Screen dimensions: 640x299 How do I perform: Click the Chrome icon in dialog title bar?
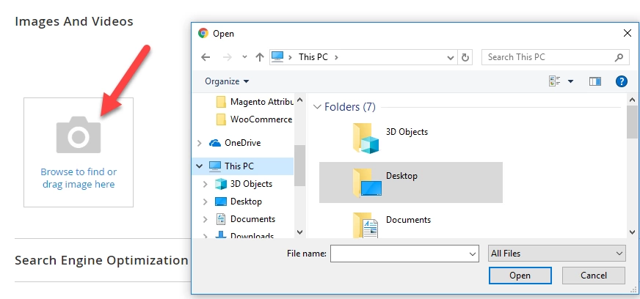pyautogui.click(x=203, y=33)
